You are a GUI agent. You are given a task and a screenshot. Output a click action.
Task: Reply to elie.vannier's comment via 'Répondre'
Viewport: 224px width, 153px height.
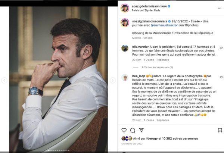[163, 60]
